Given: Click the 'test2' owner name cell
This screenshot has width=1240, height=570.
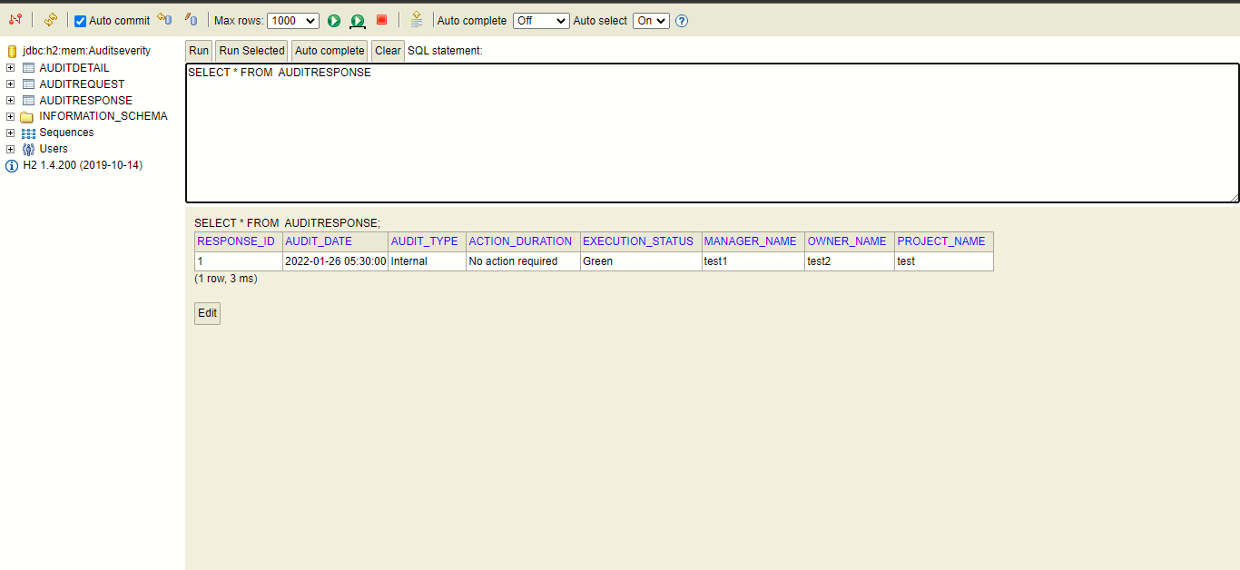Looking at the screenshot, I should click(x=850, y=261).
